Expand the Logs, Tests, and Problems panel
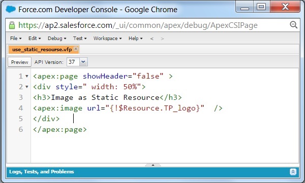 (293, 172)
